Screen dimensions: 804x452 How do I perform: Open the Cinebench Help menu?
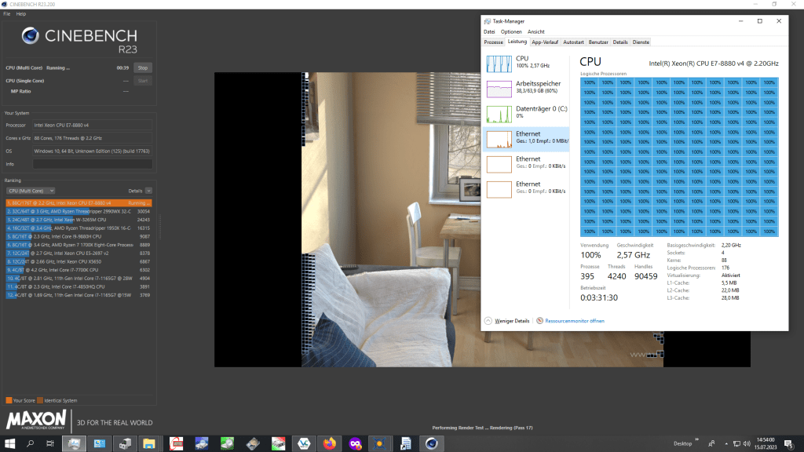[21, 14]
